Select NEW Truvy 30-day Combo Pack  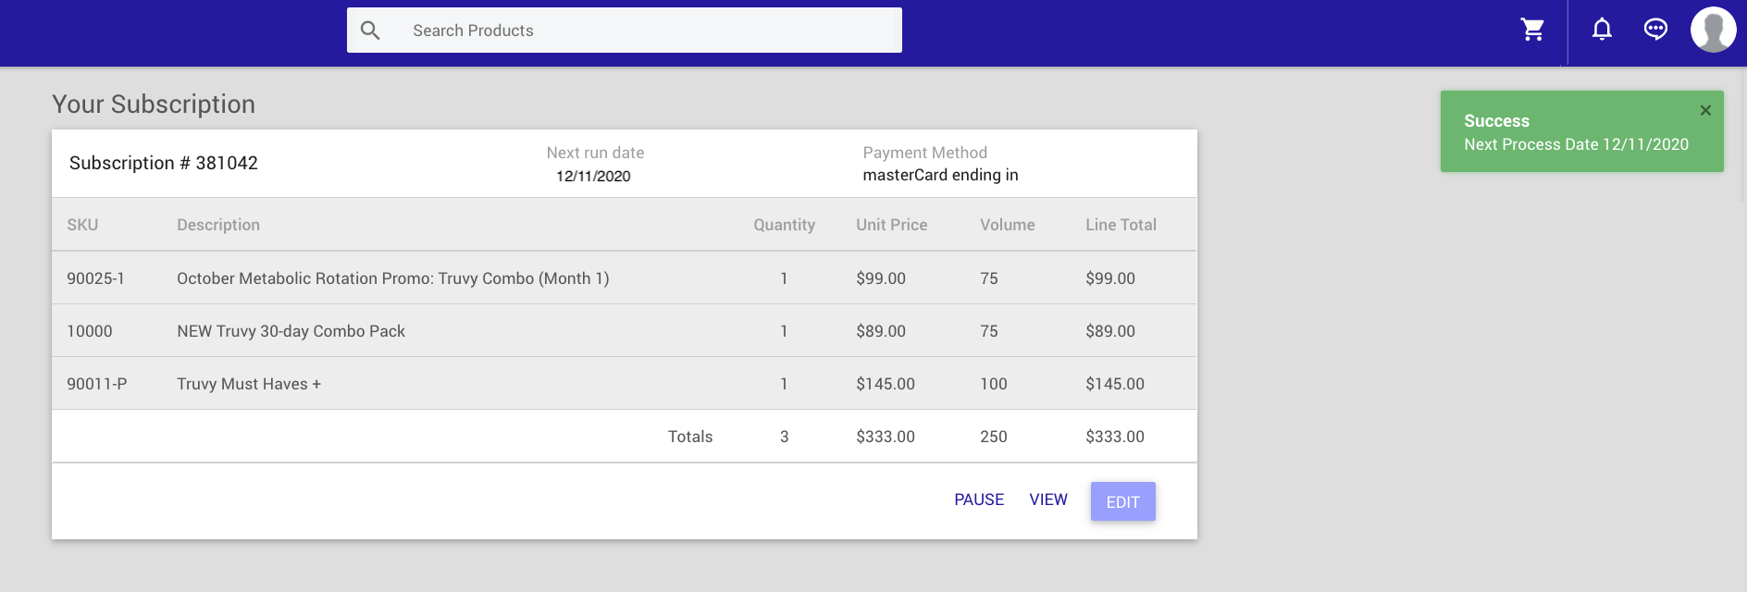tap(291, 331)
